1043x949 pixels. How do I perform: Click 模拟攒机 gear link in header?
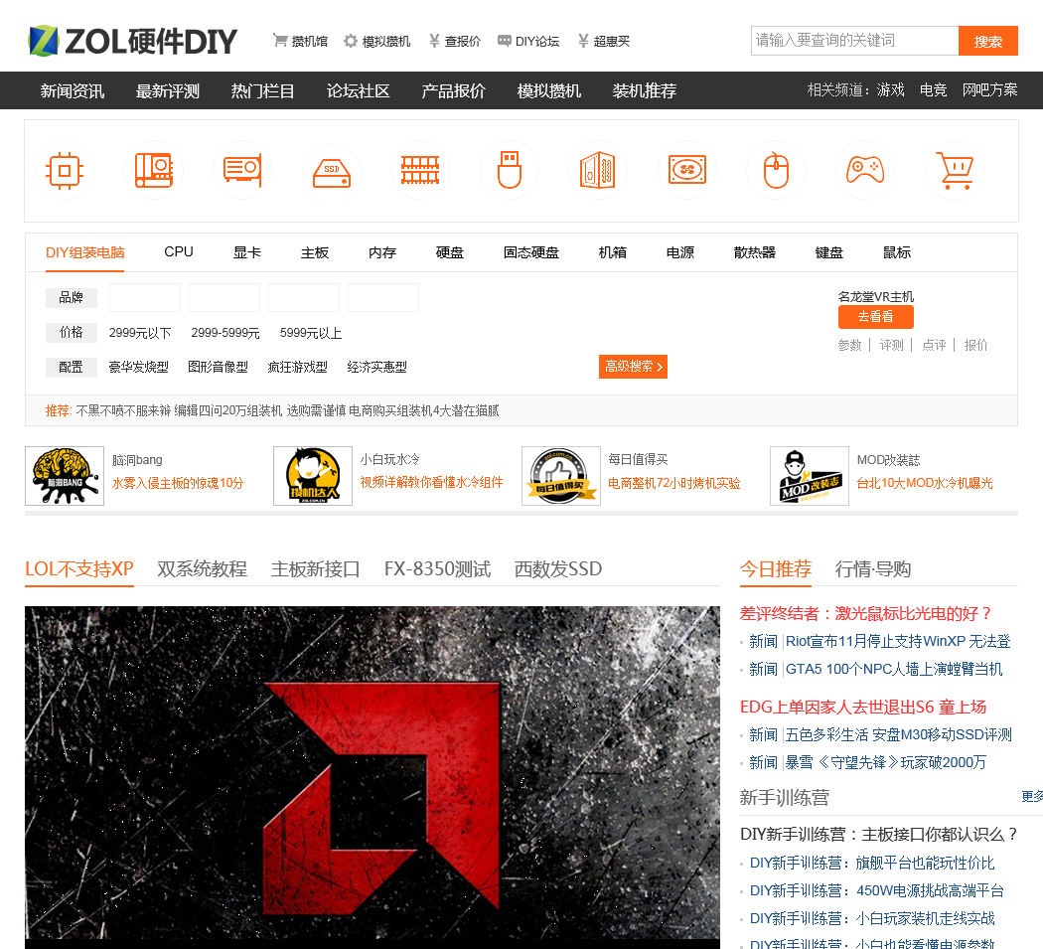tap(377, 42)
